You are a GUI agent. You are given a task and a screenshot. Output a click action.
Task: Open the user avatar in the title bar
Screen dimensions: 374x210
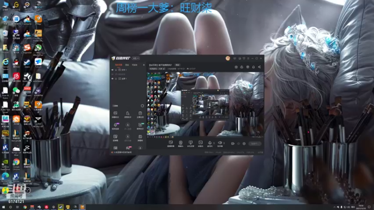point(228,58)
